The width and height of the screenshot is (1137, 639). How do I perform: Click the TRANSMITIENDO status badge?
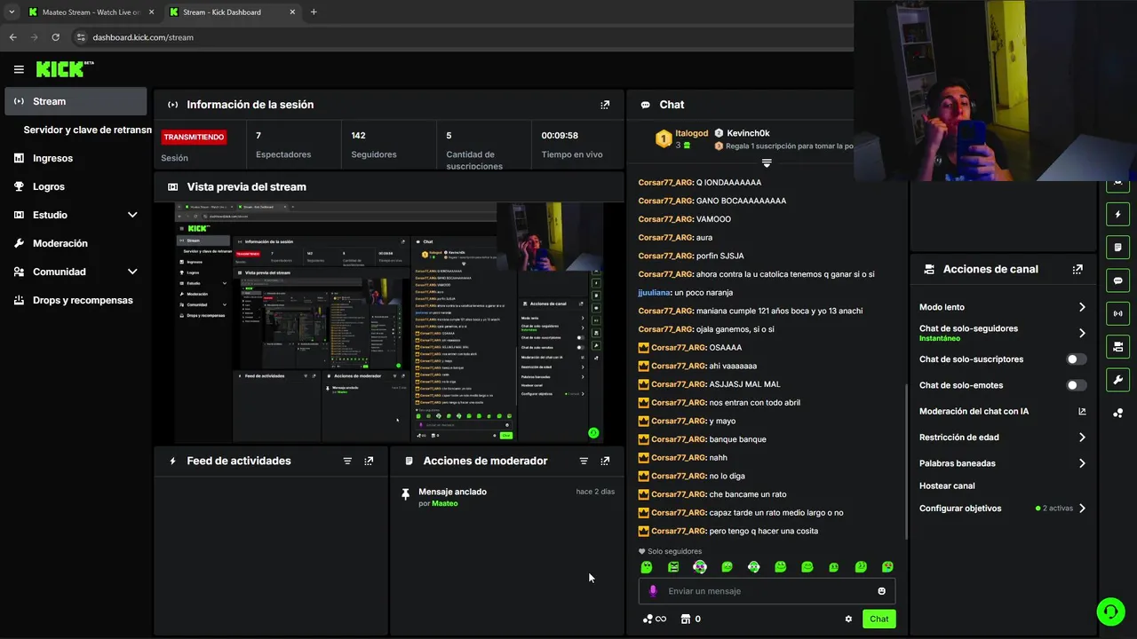[x=193, y=138]
